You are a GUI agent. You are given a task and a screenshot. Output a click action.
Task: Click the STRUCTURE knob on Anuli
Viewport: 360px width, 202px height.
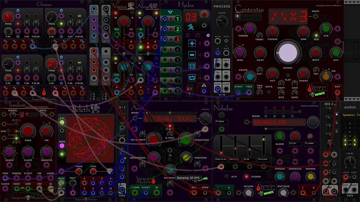tap(186, 140)
